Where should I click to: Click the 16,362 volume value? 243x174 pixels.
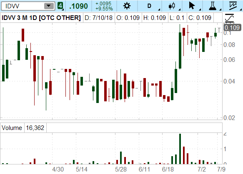35,128
